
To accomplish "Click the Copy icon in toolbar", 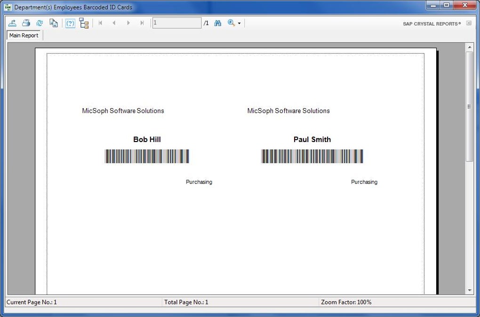I will point(54,23).
